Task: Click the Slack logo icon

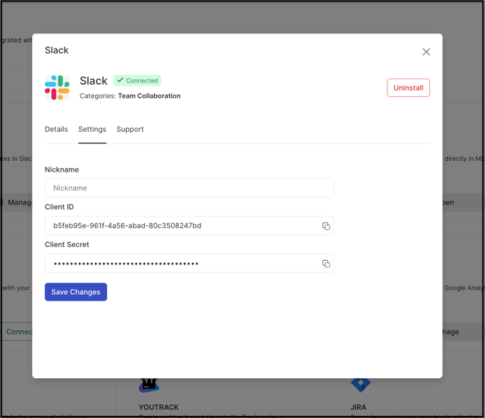Action: [x=57, y=88]
